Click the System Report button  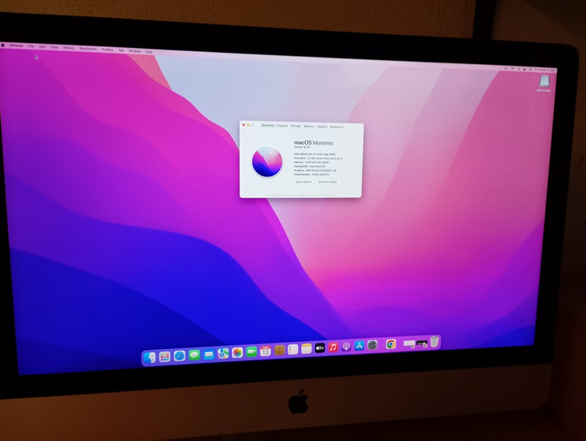pyautogui.click(x=303, y=182)
